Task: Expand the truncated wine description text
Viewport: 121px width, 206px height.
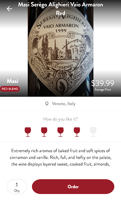Action: [x=60, y=157]
